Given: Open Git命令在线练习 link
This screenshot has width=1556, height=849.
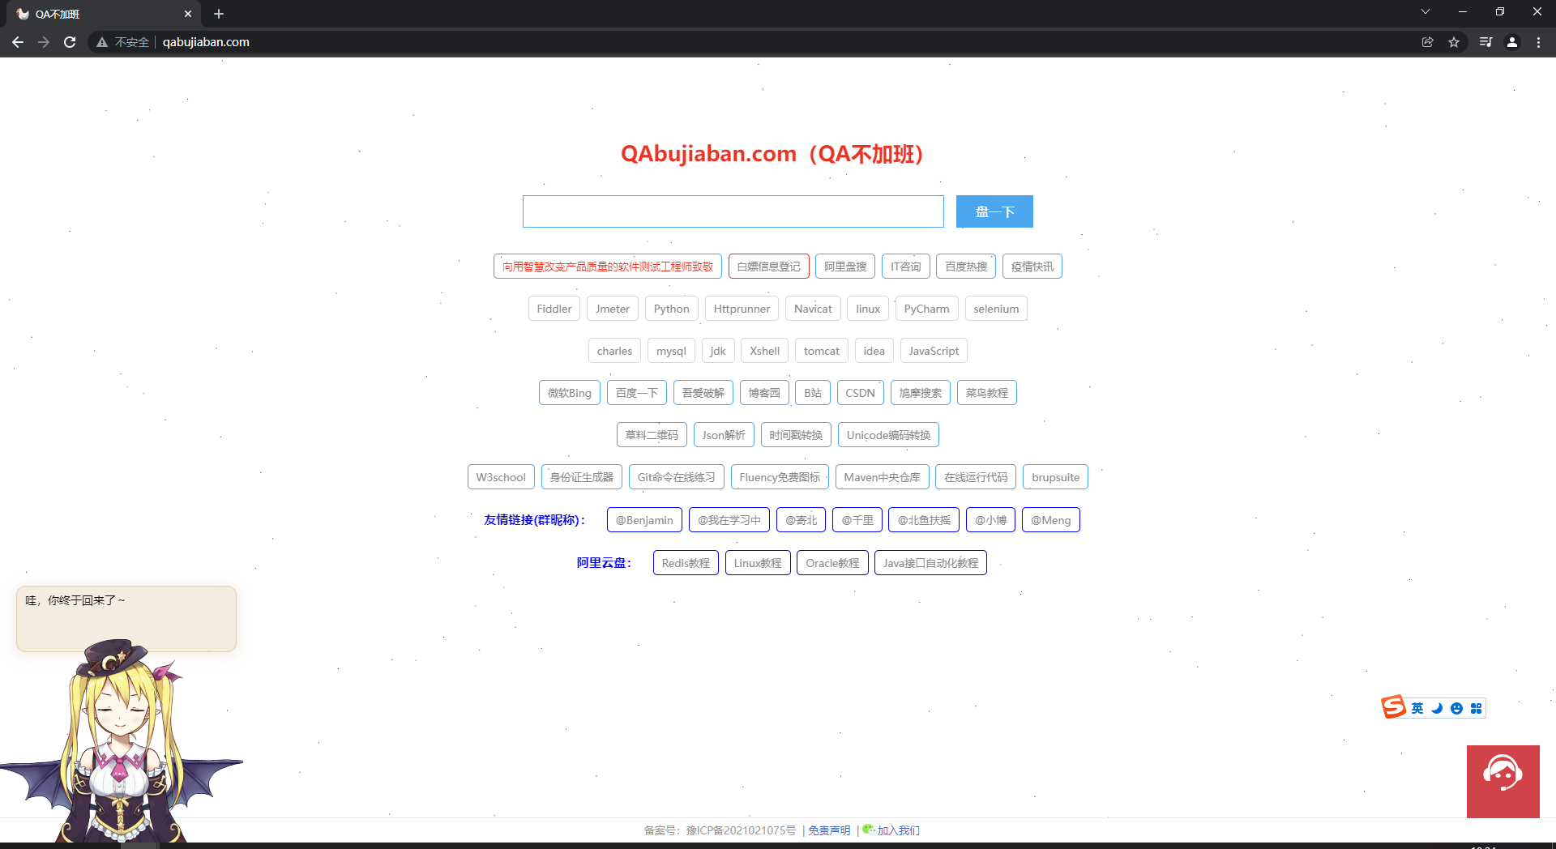Looking at the screenshot, I should pyautogui.click(x=676, y=477).
